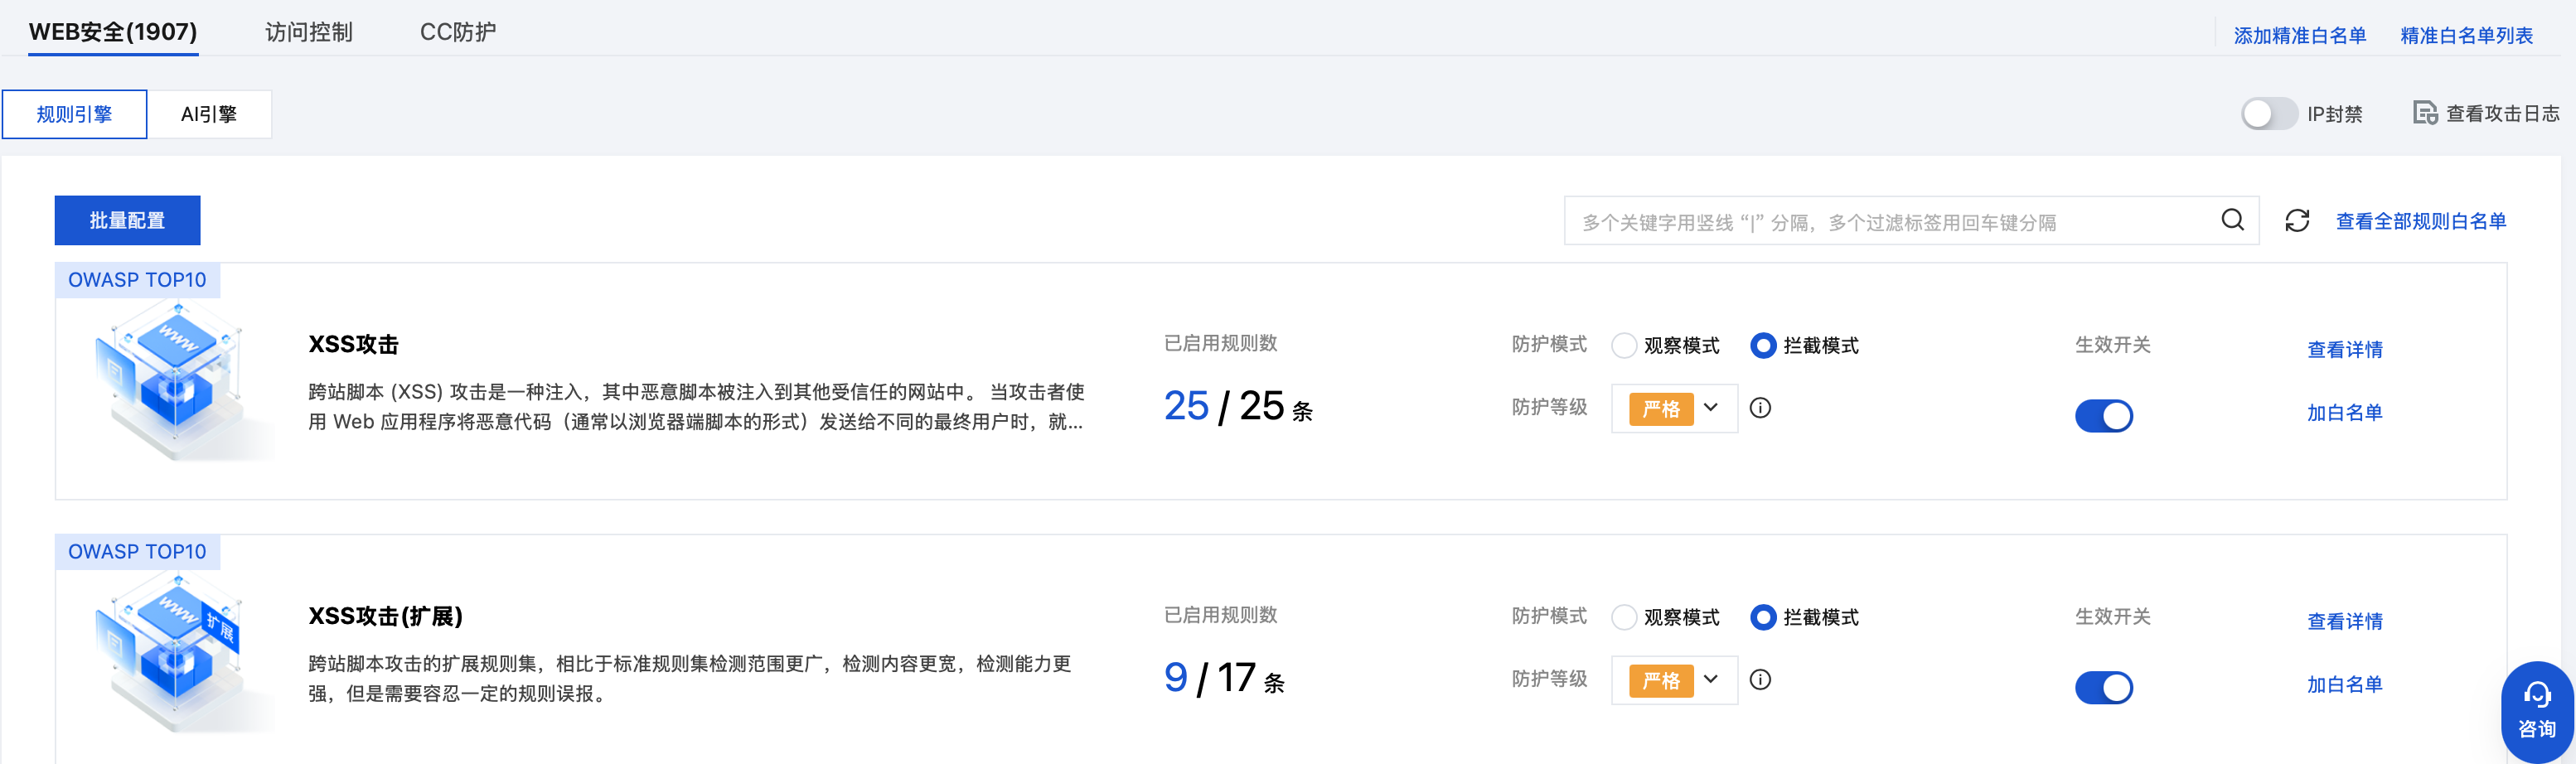Click the XSS攻击 rule illustration icon
This screenshot has height=764, width=2576.
pyautogui.click(x=175, y=380)
